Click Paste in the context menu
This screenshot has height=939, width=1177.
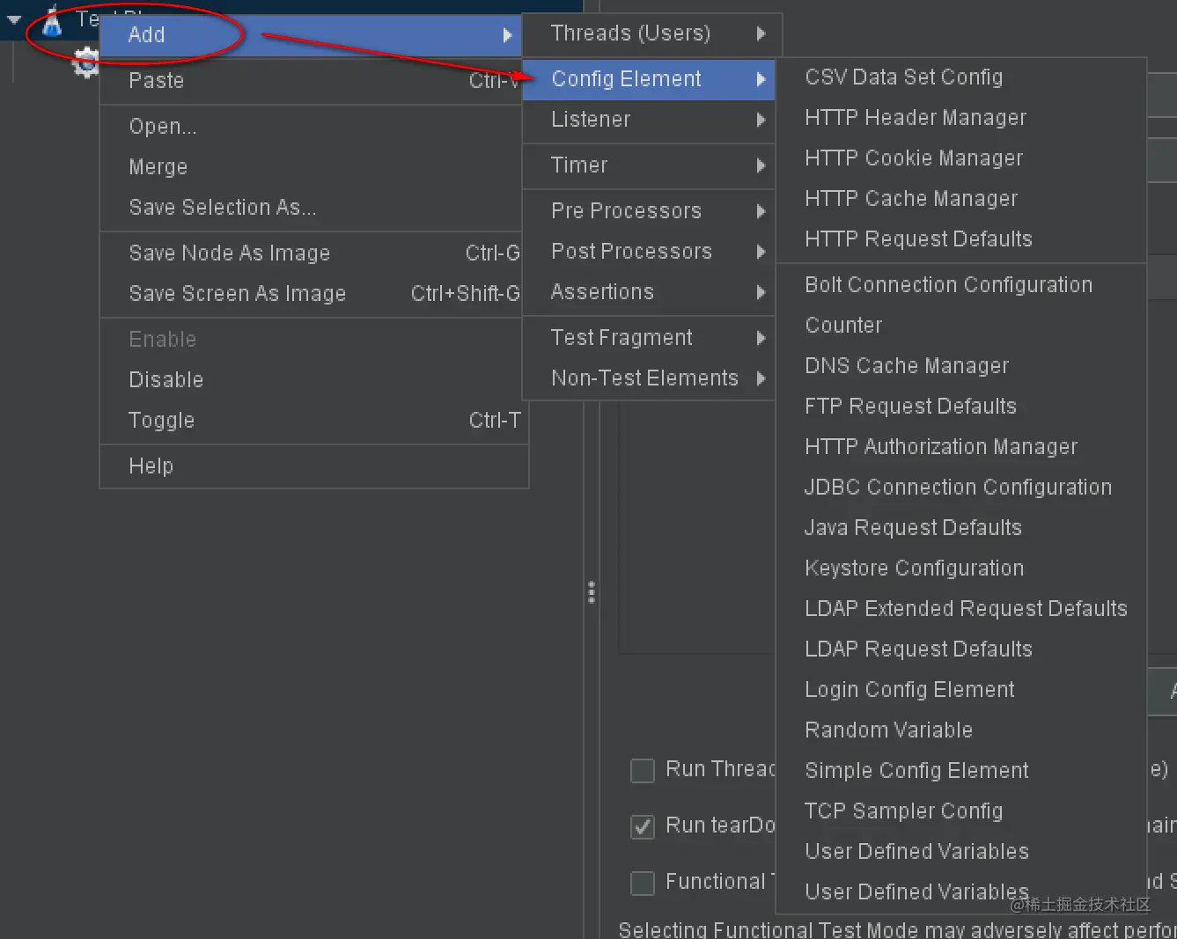click(157, 81)
